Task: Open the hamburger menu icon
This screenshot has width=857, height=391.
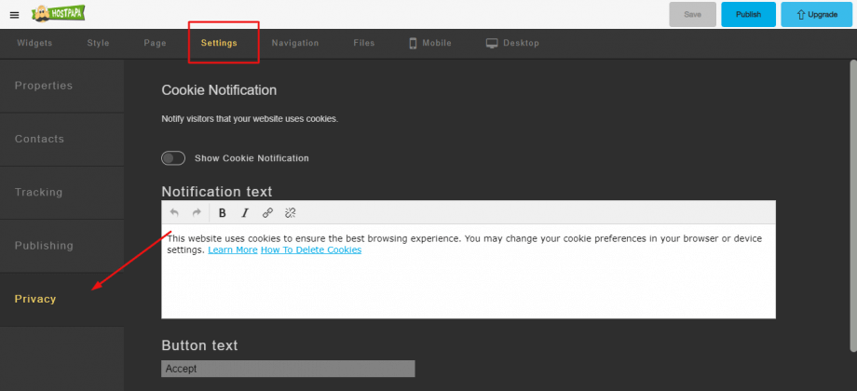Action: 15,15
